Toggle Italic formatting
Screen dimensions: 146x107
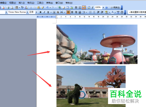[x=44, y=12]
